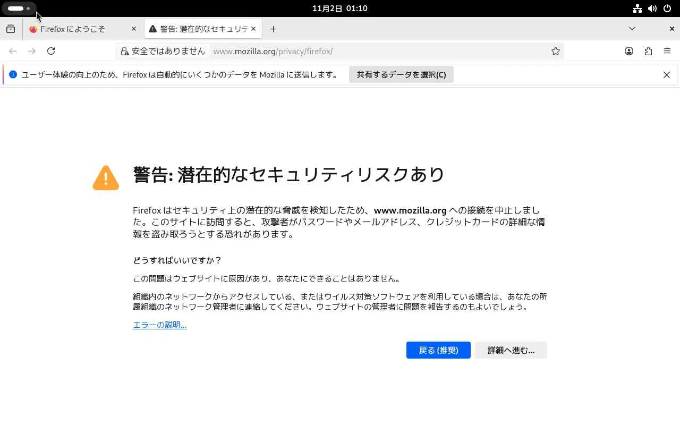Click the text "この問題はウェブサイトに原因があり、あなたにできることはありません。"
The height and width of the screenshot is (425, 680).
[x=268, y=279]
